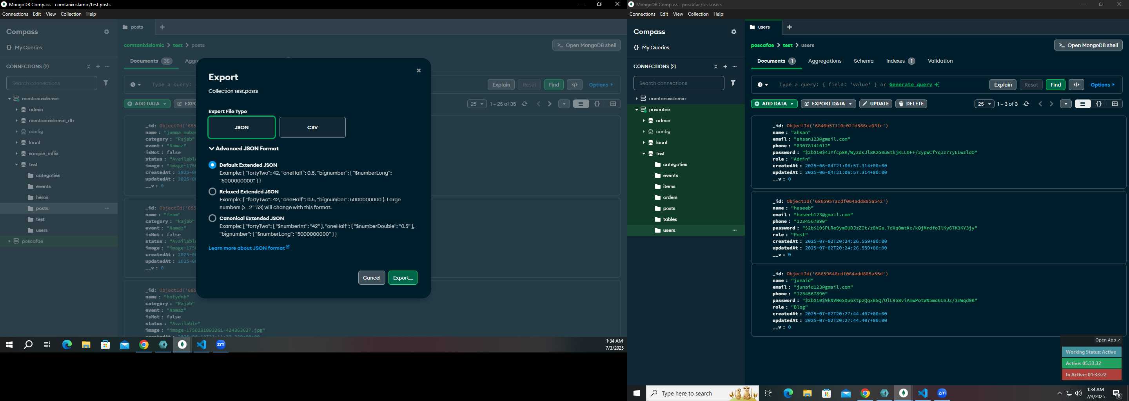The image size is (1129, 401).
Task: Expand local database under poscafae
Action: click(x=643, y=143)
